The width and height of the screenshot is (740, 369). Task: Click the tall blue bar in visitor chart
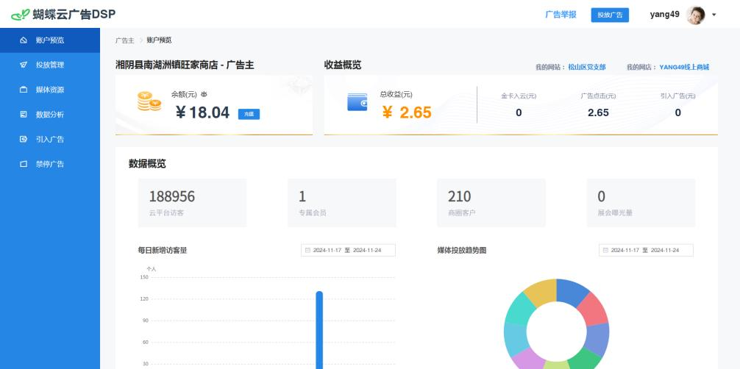point(319,330)
